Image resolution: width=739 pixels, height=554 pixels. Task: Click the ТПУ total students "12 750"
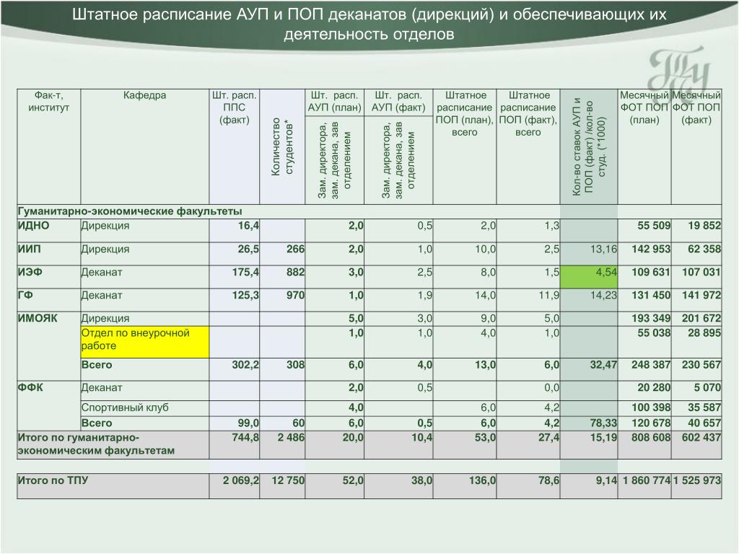pos(288,480)
